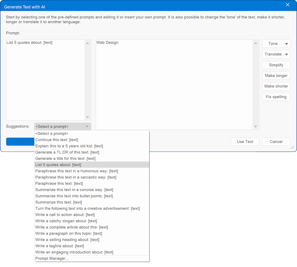The height and width of the screenshot is (267, 297).
Task: Click the Web Design box scroll up arrow
Action: [256, 43]
